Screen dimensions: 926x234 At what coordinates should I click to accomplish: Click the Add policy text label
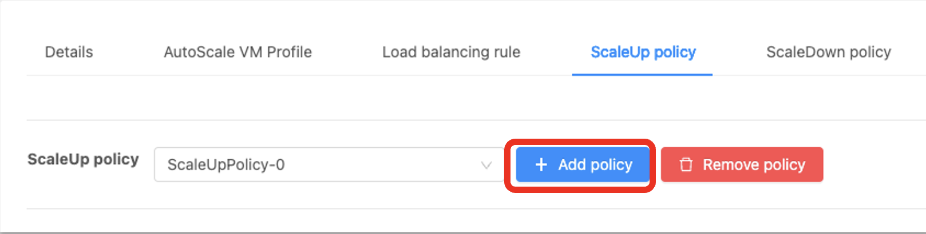click(x=595, y=165)
